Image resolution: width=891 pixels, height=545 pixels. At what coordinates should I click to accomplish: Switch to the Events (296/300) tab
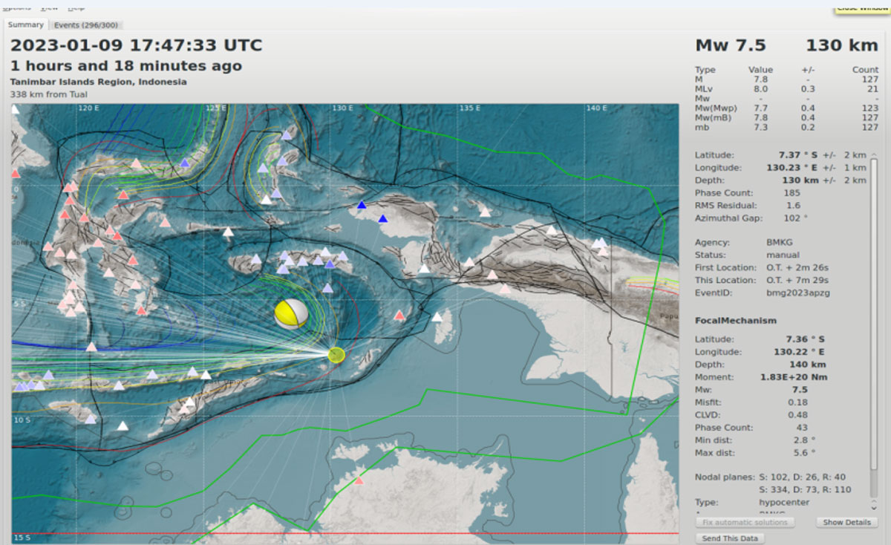pos(86,25)
